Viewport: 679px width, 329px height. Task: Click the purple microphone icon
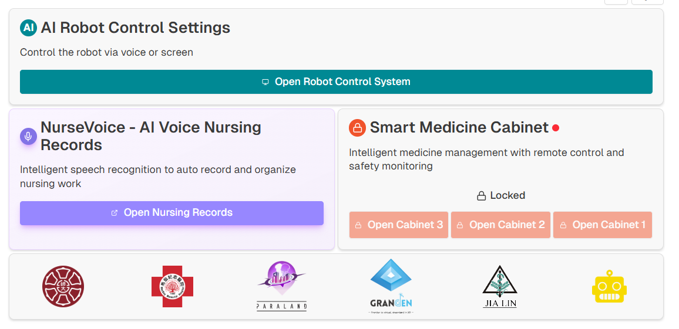tap(28, 136)
